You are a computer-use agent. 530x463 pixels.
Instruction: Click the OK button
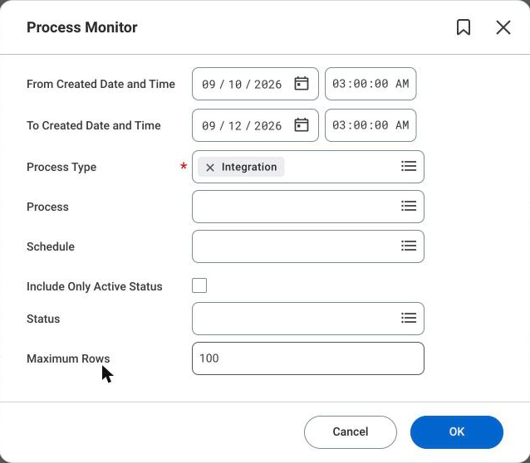457,432
